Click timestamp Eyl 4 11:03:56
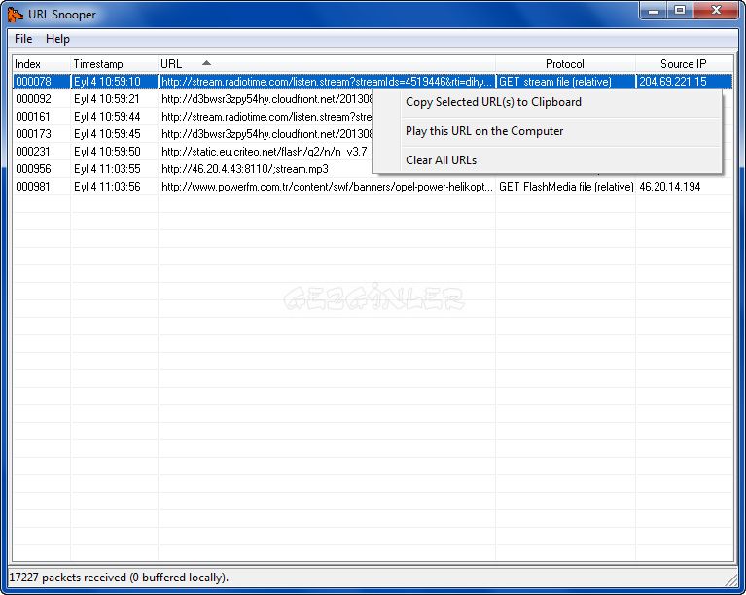This screenshot has width=746, height=595. (x=107, y=187)
